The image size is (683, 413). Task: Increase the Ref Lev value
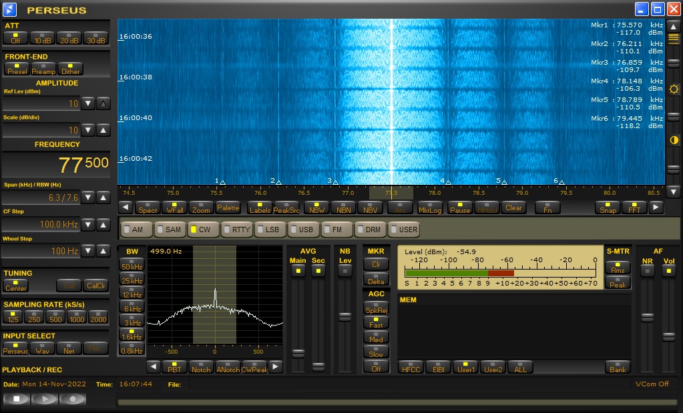tap(103, 103)
